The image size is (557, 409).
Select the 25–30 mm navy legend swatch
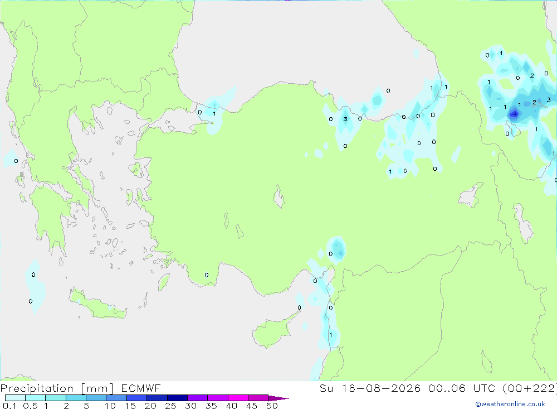(177, 398)
